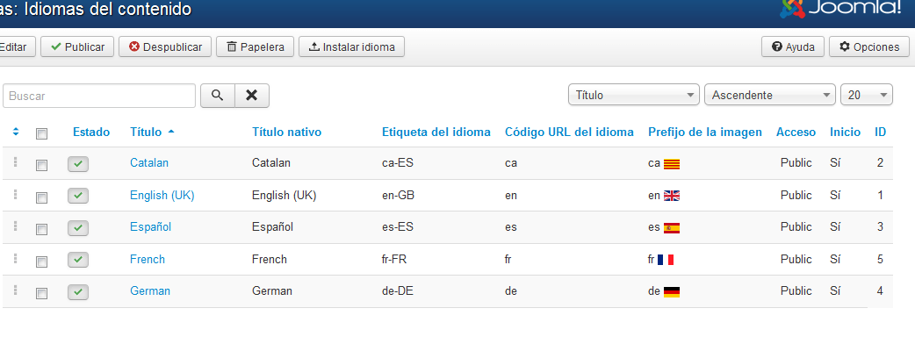This screenshot has height=344, width=915.
Task: Click the magnifier search icon button
Action: pyautogui.click(x=218, y=96)
